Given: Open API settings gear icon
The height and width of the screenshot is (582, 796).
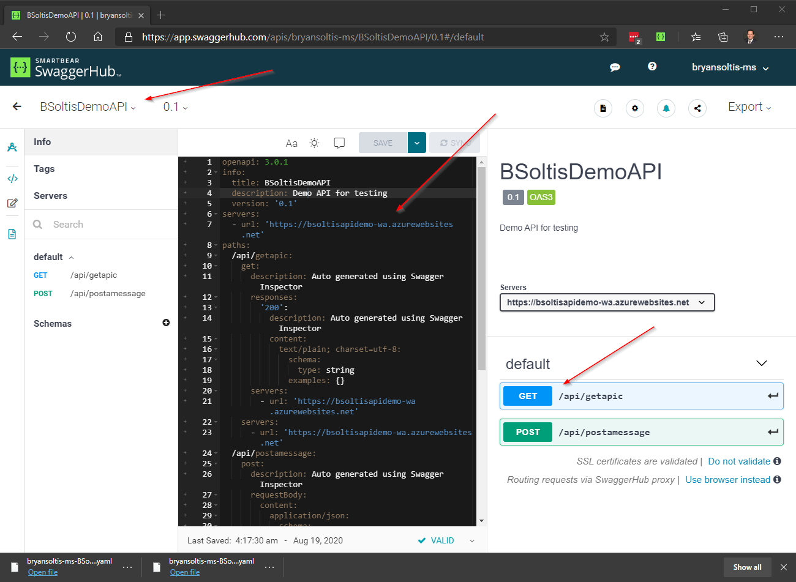Looking at the screenshot, I should point(634,108).
